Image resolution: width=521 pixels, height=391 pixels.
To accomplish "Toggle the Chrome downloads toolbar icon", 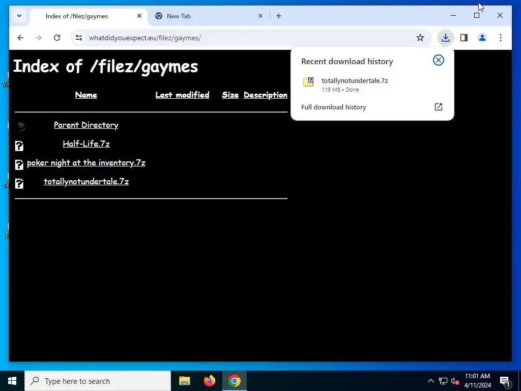I will (x=445, y=38).
